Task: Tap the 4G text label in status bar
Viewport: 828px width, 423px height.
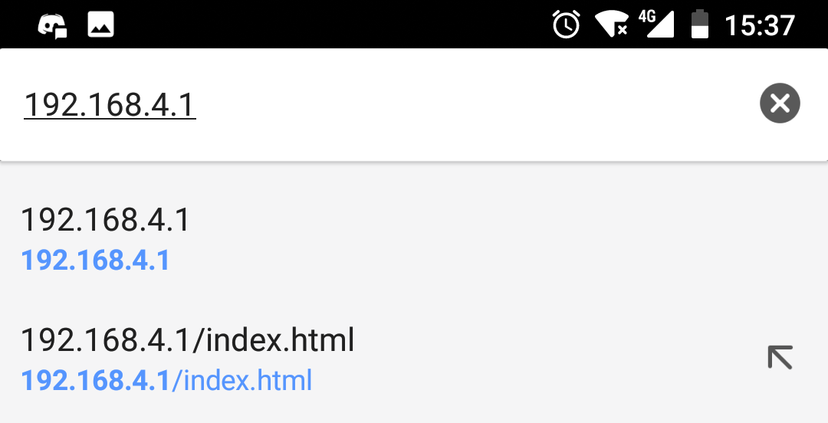Action: click(x=647, y=16)
